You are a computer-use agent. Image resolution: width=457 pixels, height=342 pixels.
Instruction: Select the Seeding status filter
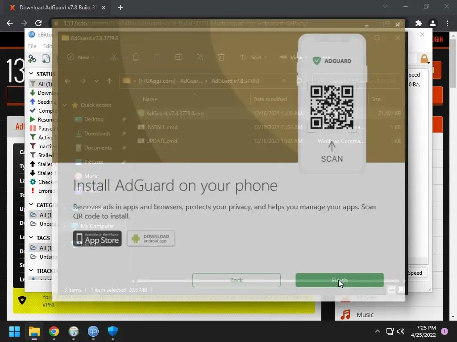[43, 102]
